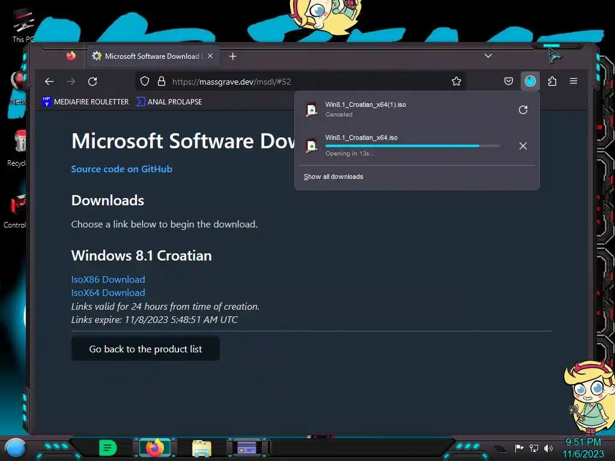Open the Source code on GitHub link
This screenshot has width=615, height=461.
pyautogui.click(x=121, y=169)
